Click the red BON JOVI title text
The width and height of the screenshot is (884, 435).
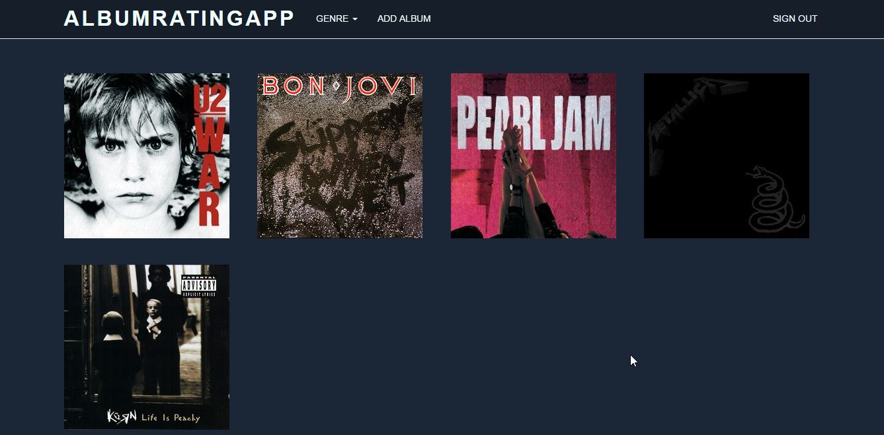point(340,87)
